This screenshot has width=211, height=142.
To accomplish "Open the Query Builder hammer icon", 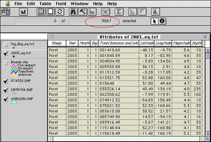I will (x=82, y=12).
